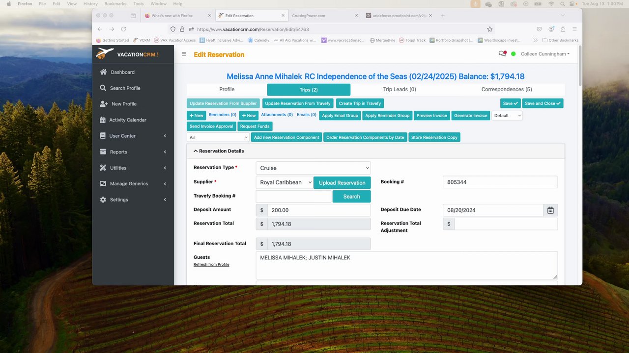Click the Request Funds button

click(x=255, y=126)
